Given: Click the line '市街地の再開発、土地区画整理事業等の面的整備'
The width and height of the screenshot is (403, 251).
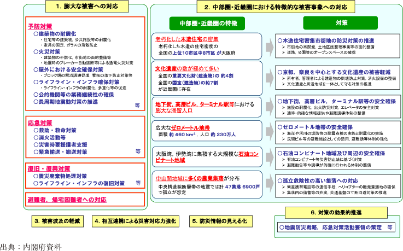Looking at the screenshot, I should point(328,47).
